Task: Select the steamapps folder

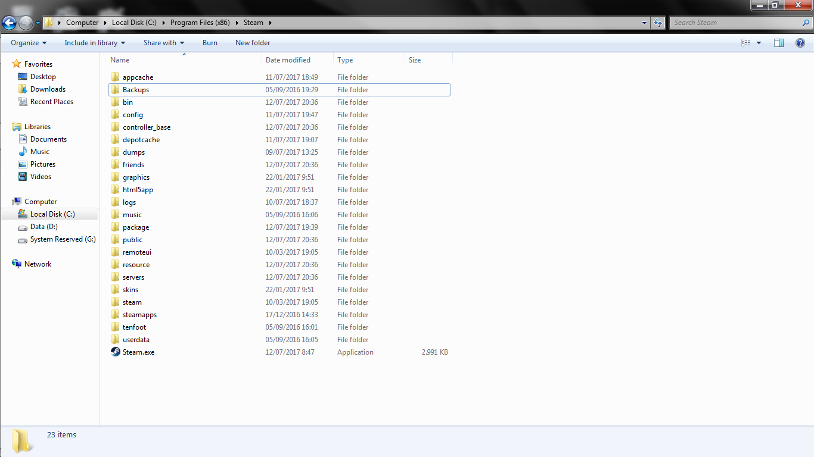Action: point(279,315)
